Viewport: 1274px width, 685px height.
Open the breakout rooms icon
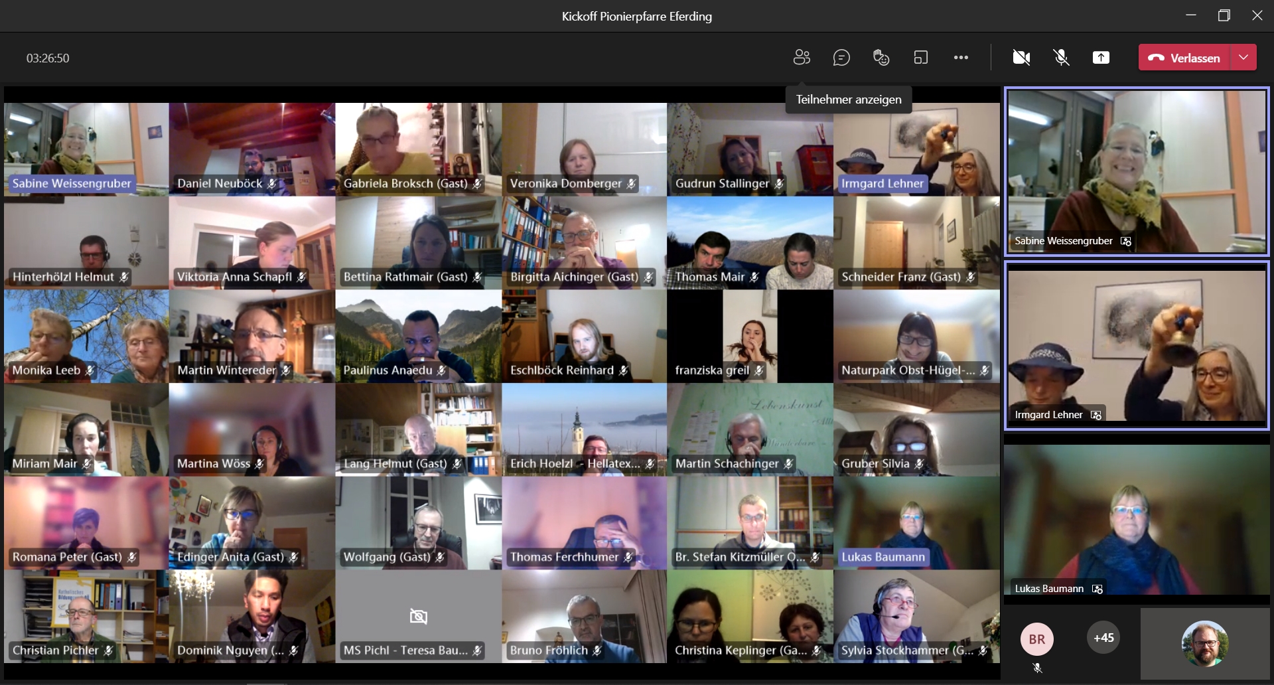coord(921,58)
